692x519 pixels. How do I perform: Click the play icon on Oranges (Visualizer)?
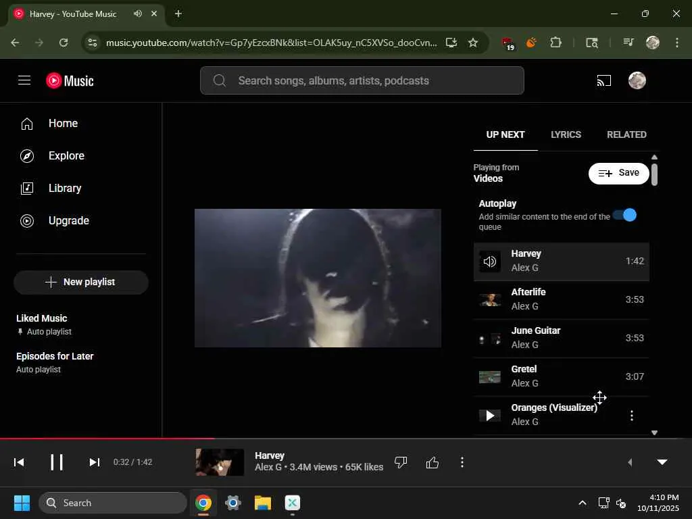pos(490,416)
